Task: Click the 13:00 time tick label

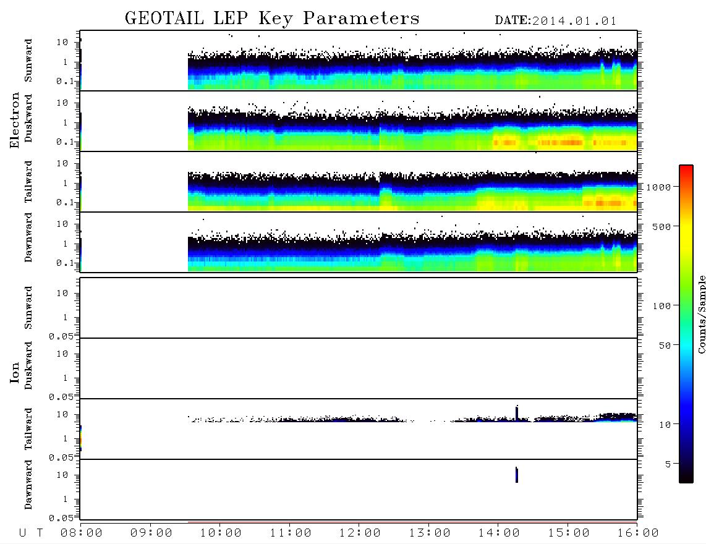Action: (430, 533)
